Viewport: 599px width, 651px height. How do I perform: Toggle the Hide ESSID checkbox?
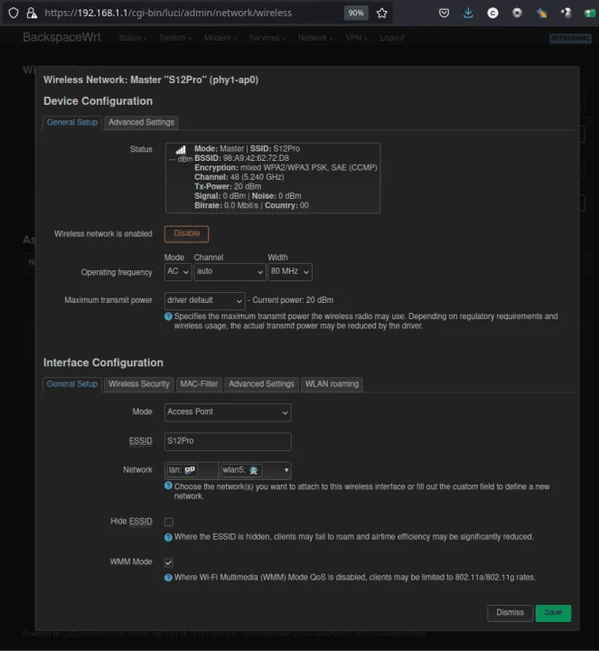[x=169, y=522]
